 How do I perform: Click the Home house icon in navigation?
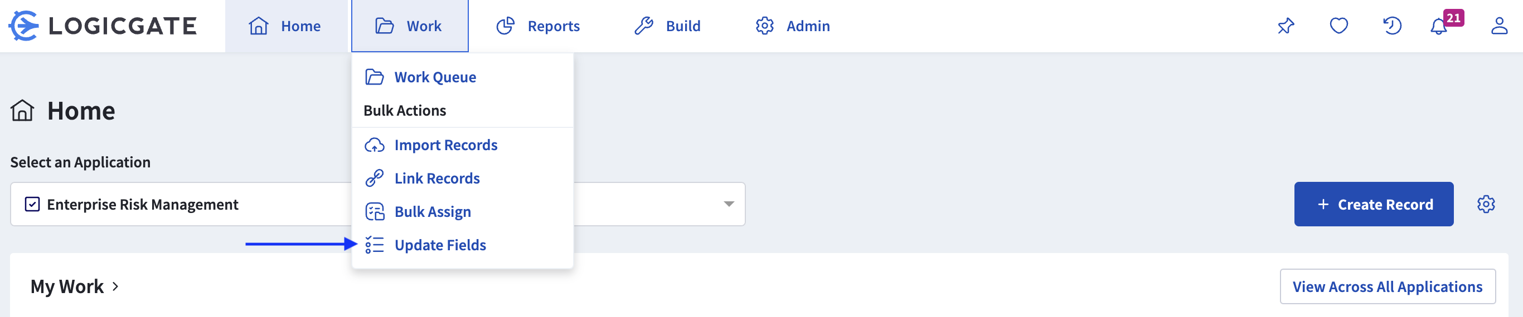[258, 26]
